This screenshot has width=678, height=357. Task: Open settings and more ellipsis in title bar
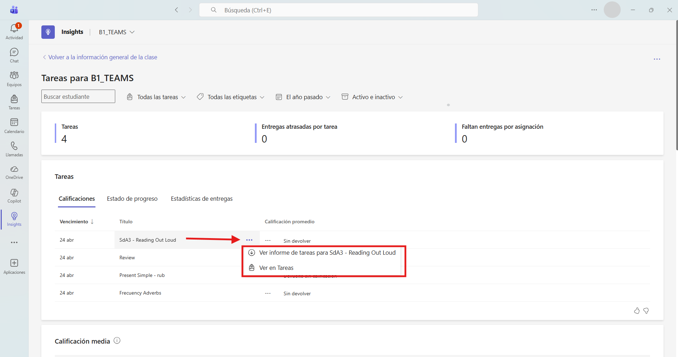pos(594,10)
